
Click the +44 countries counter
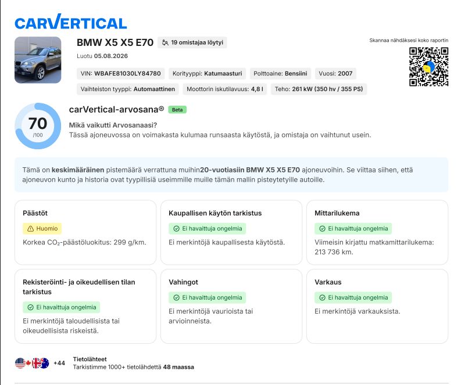coord(59,364)
